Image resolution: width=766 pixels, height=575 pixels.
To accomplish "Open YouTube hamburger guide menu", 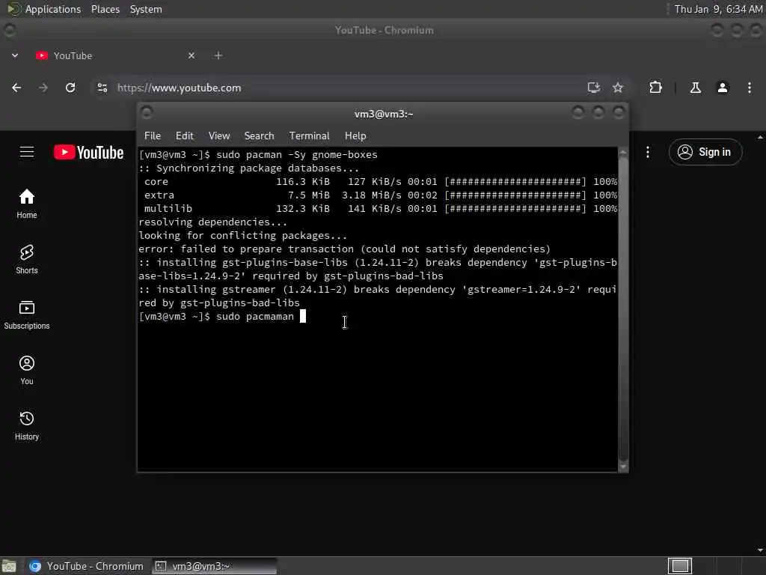I will click(27, 152).
